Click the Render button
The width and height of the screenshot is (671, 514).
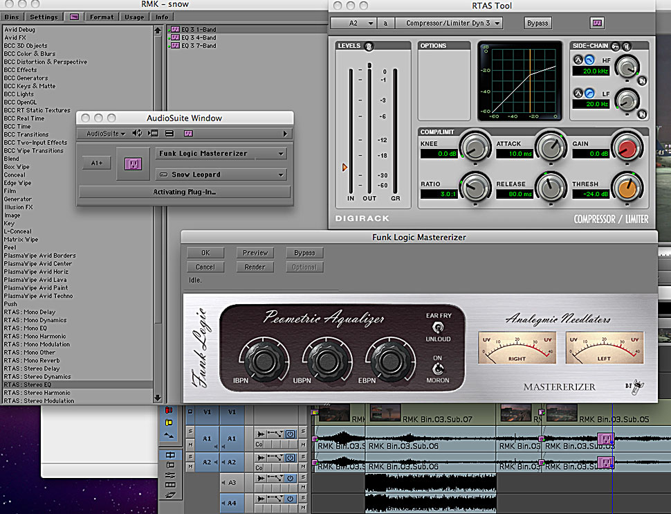pyautogui.click(x=255, y=267)
